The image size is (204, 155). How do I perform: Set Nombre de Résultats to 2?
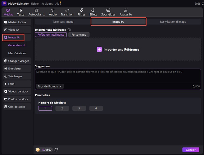point(62,108)
